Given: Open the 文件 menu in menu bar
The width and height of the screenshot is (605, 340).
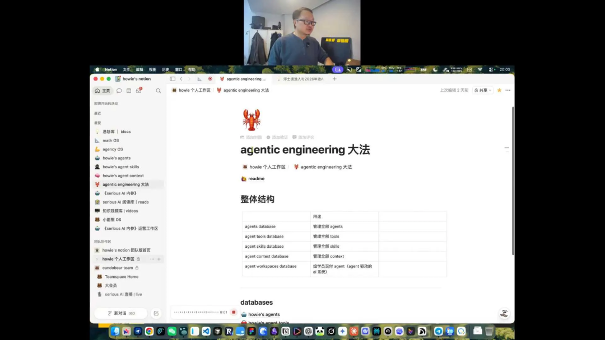Looking at the screenshot, I should [126, 70].
